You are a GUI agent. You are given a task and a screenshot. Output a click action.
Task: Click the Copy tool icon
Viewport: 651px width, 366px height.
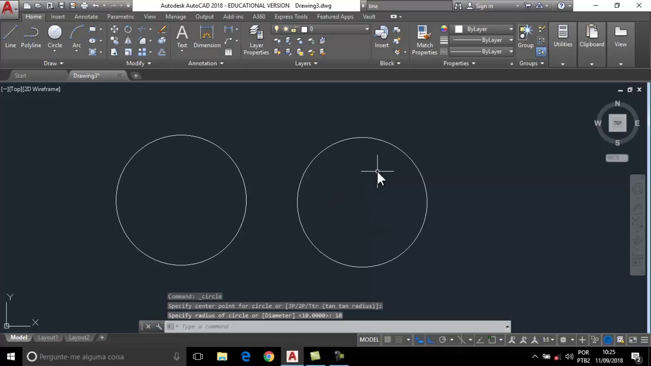pyautogui.click(x=114, y=41)
